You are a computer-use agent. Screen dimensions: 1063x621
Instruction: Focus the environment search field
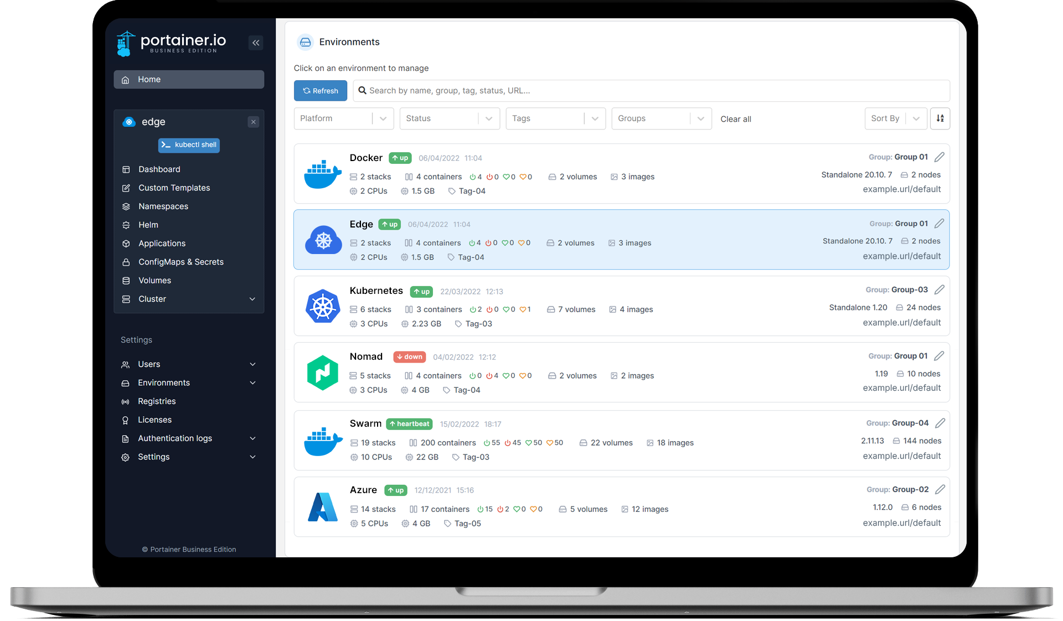(651, 91)
